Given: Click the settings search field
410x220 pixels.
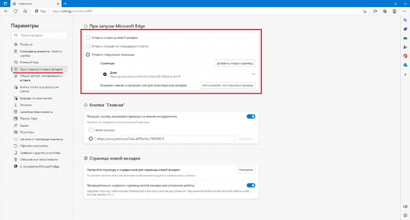Looking at the screenshot, I should click(x=39, y=35).
